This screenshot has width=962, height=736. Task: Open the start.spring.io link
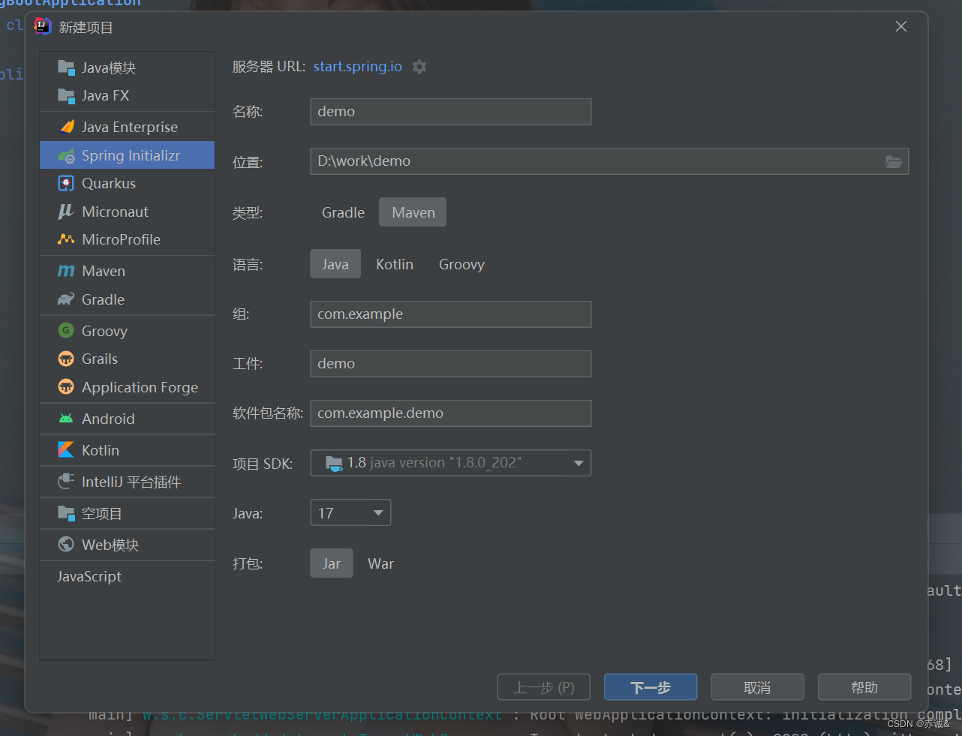[x=357, y=66]
